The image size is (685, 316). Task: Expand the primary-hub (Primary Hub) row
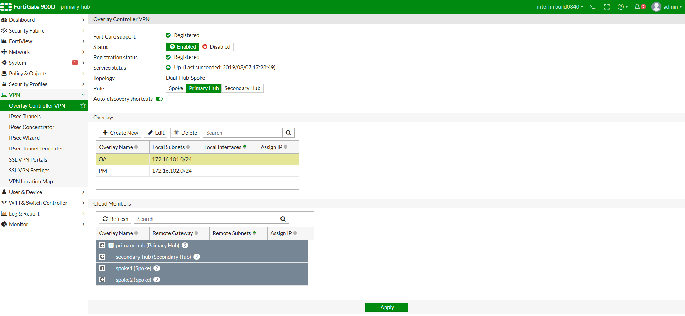coord(102,246)
